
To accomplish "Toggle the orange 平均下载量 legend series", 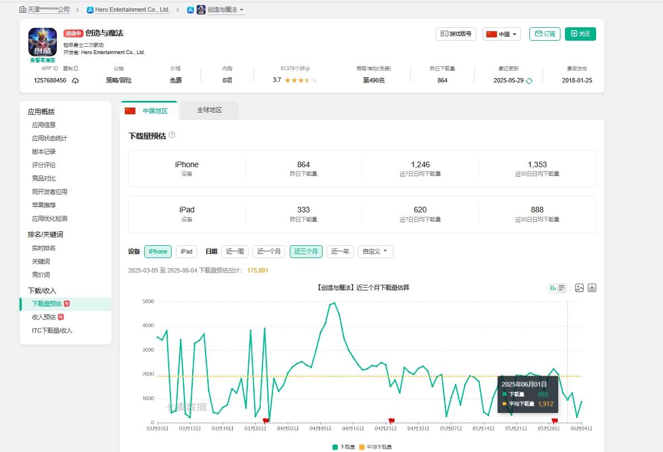I will pyautogui.click(x=376, y=447).
